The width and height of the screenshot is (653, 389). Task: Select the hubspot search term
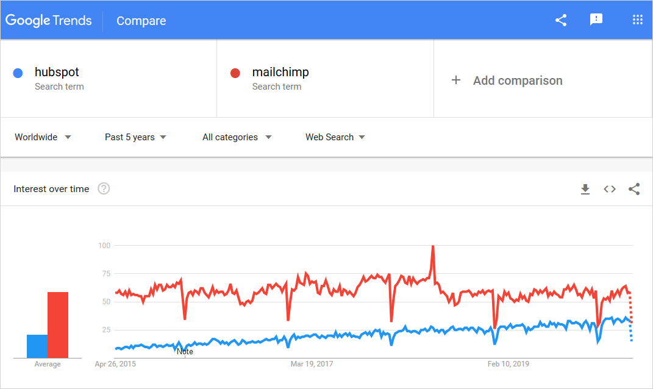57,73
